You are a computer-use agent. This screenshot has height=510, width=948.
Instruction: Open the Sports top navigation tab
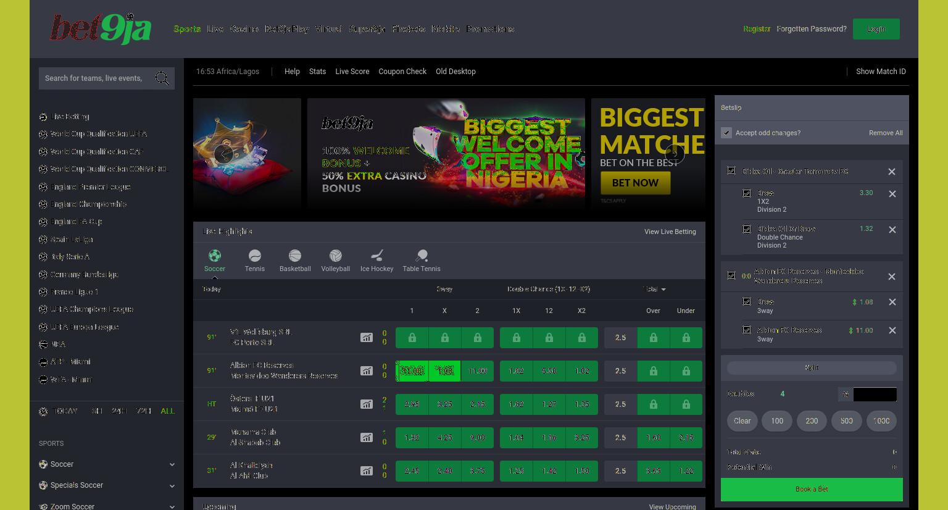pyautogui.click(x=187, y=29)
